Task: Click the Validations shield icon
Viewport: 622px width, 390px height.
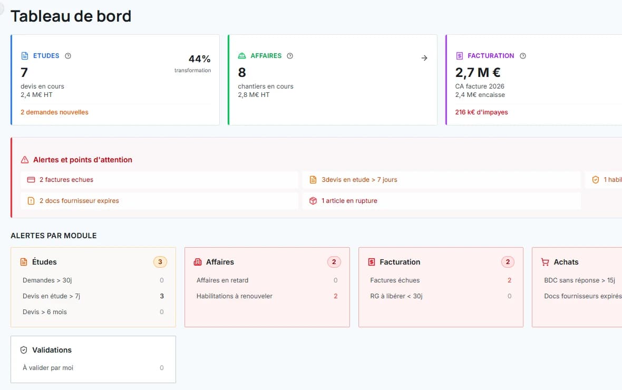Action: coord(24,350)
